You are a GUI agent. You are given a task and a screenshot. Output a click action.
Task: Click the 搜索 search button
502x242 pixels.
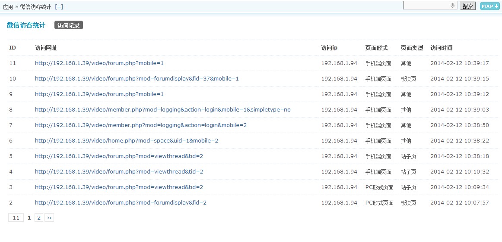click(468, 6)
